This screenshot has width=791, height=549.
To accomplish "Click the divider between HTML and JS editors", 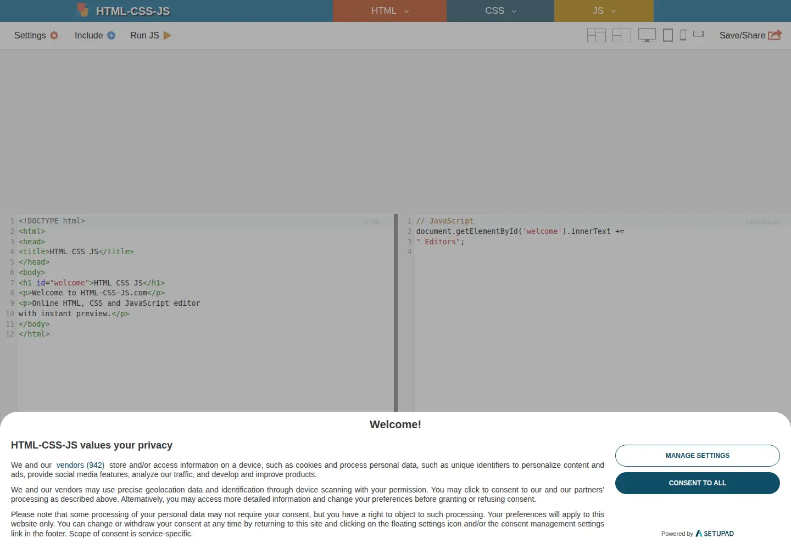I will click(396, 313).
